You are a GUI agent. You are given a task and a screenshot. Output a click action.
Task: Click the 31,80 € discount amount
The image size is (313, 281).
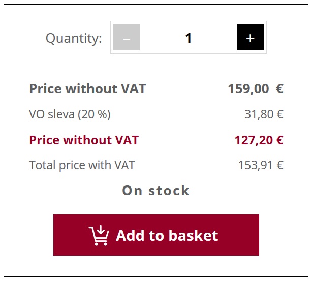coord(264,114)
